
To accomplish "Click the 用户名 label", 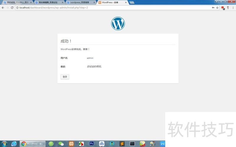I will [x=64, y=58].
